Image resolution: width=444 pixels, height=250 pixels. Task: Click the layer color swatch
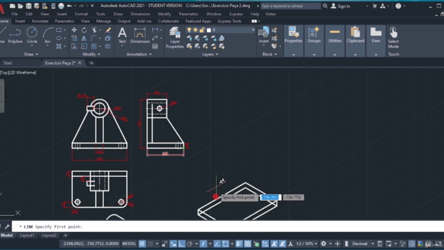pyautogui.click(x=209, y=30)
